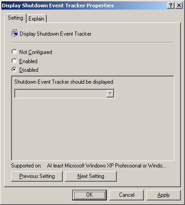Screen dimensions: 185x205
Task: Click the Not Configured label text
Action: click(x=36, y=52)
